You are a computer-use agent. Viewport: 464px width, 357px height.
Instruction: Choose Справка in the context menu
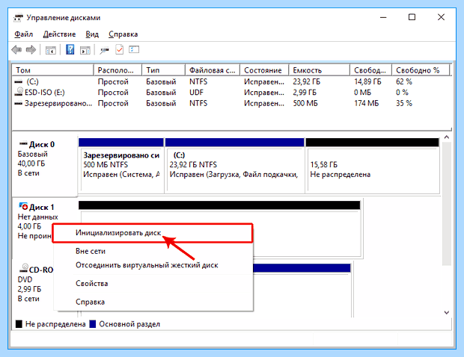tap(153, 302)
